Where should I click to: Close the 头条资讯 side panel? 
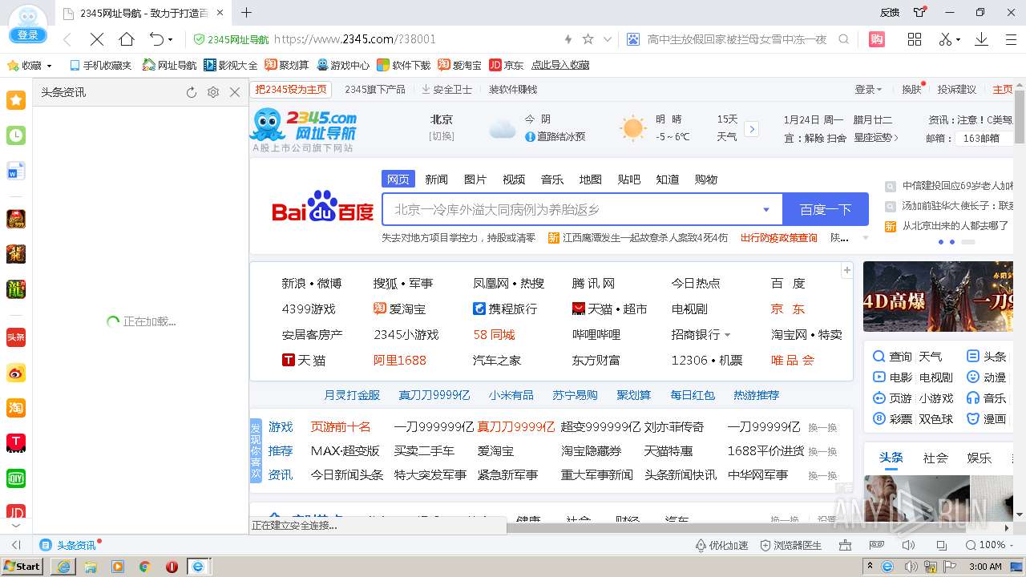pos(234,92)
